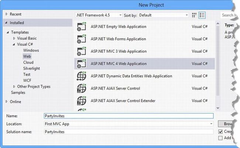Click the Browse button

(226, 124)
